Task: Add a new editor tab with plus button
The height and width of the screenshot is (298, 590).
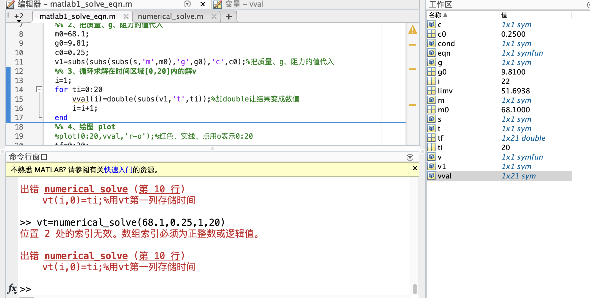Action: (229, 17)
